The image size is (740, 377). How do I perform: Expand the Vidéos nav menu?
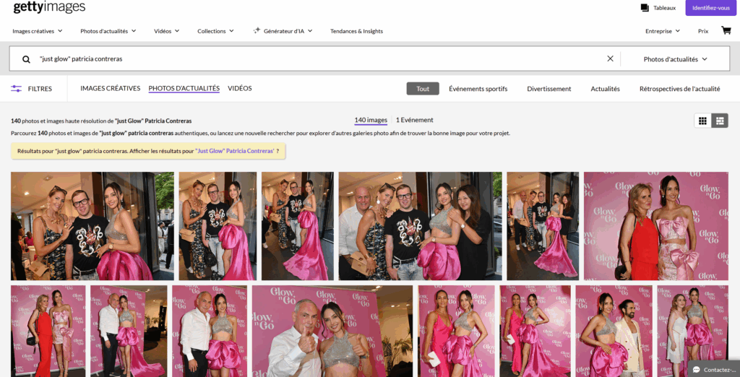tap(167, 31)
